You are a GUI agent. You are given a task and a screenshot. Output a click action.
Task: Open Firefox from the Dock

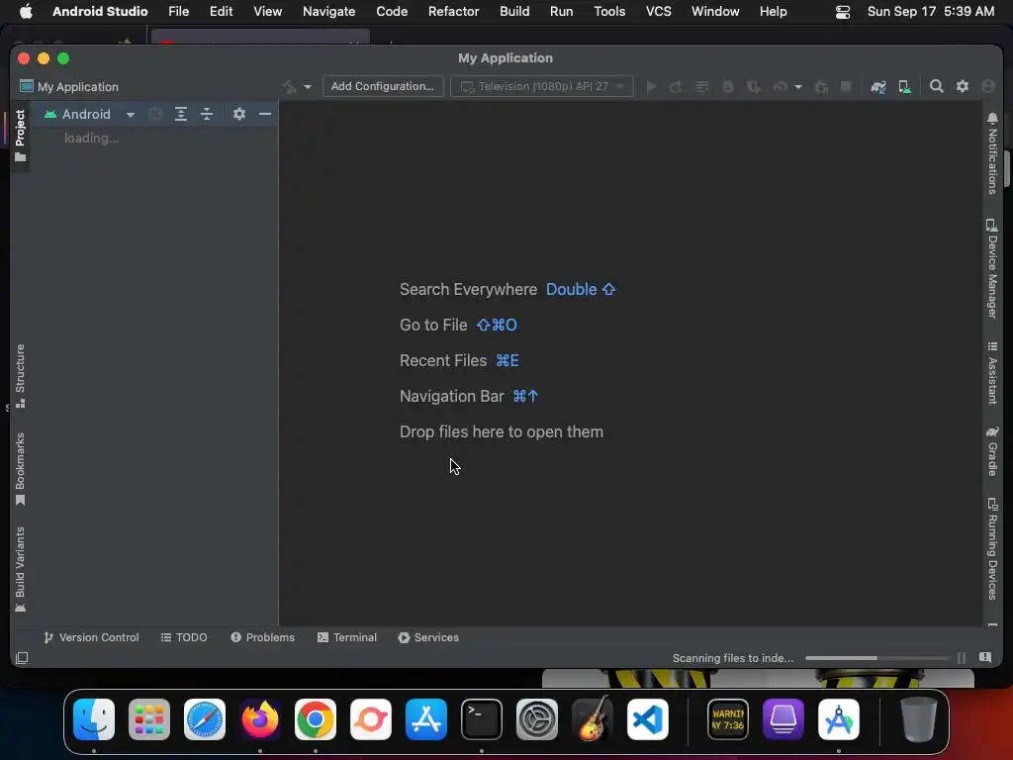[x=260, y=719]
